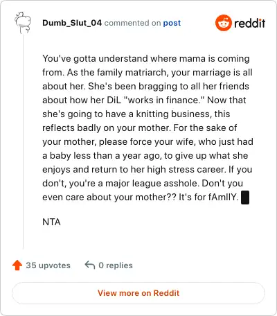This screenshot has height=316, width=277.
Task: Click the "reddit" wordmark text
Action: click(x=250, y=23)
